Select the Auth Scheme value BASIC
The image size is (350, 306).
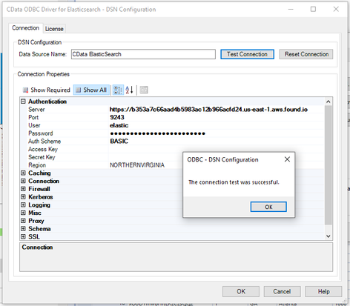click(x=119, y=141)
